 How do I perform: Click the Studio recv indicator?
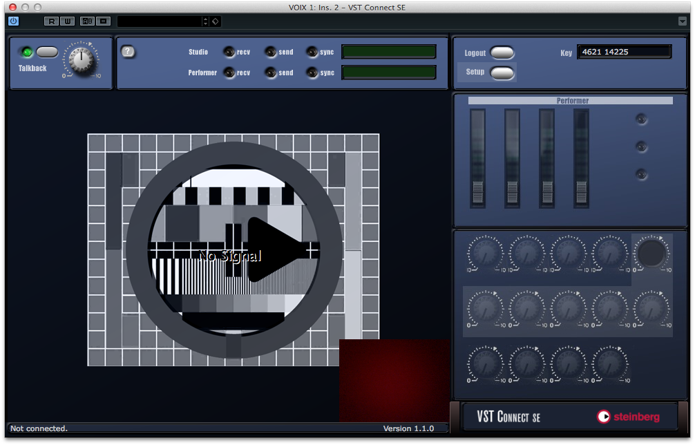[229, 52]
